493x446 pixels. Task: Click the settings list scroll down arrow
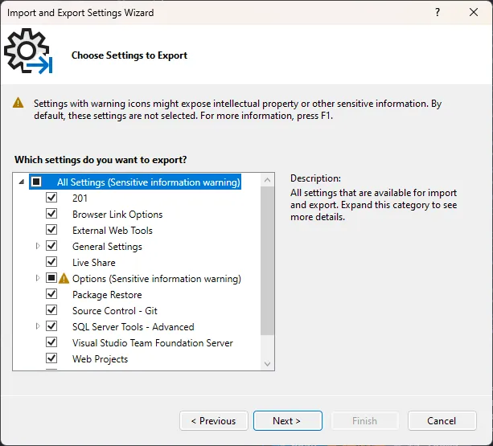pos(268,364)
